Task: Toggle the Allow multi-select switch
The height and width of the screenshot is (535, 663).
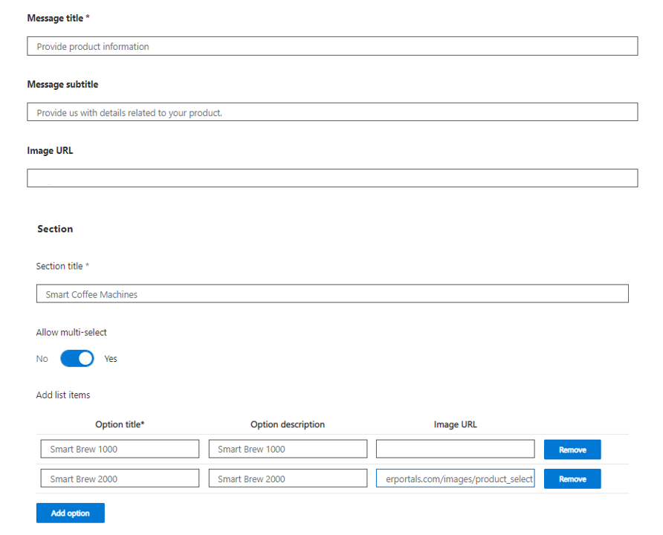Action: point(77,358)
